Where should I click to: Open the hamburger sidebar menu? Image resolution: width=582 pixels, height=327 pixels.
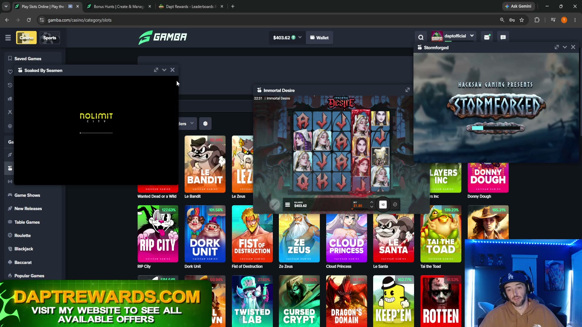click(x=8, y=38)
